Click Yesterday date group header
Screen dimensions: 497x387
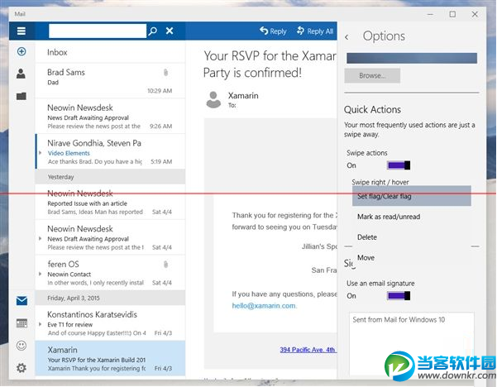coord(110,177)
